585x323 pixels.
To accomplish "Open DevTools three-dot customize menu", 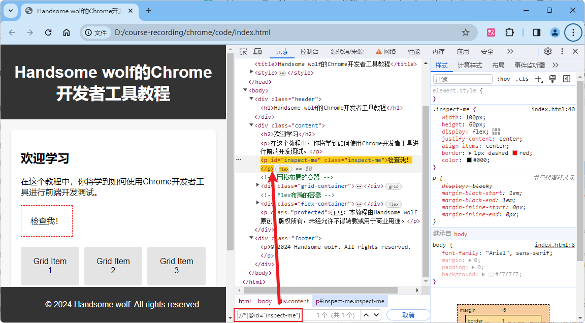I will coord(562,51).
